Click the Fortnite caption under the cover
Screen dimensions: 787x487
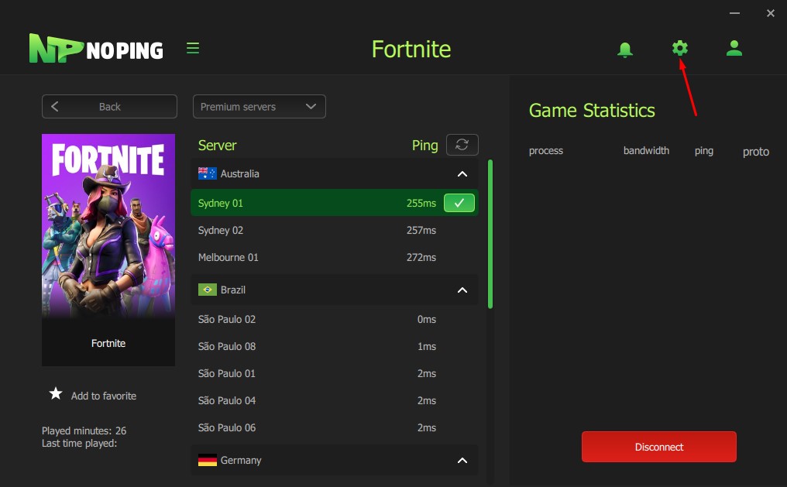click(x=108, y=343)
